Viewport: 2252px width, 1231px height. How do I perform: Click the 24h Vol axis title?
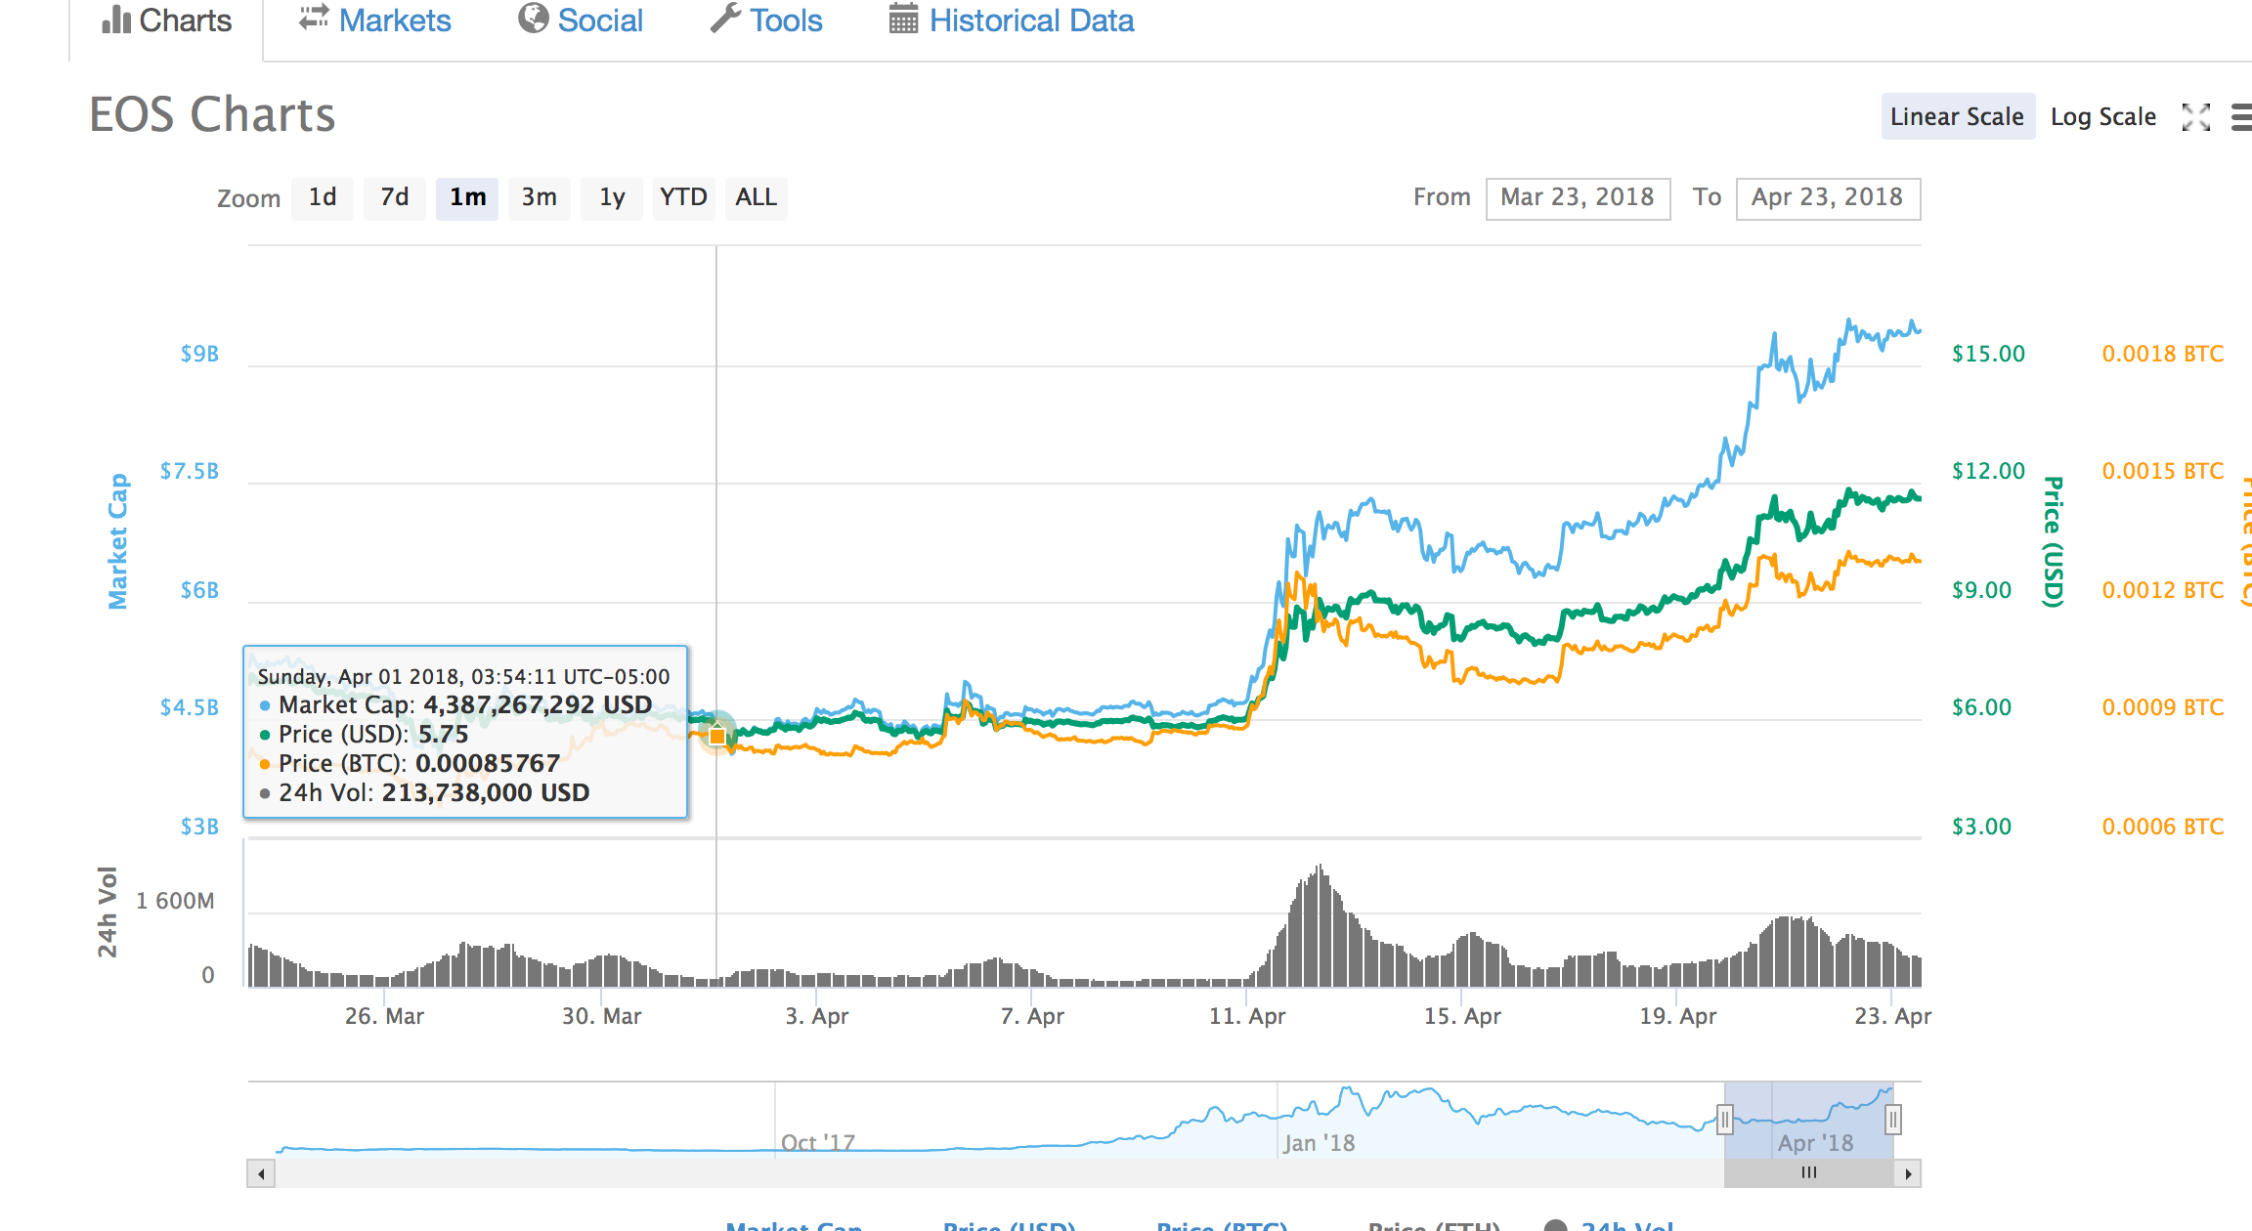pos(108,912)
